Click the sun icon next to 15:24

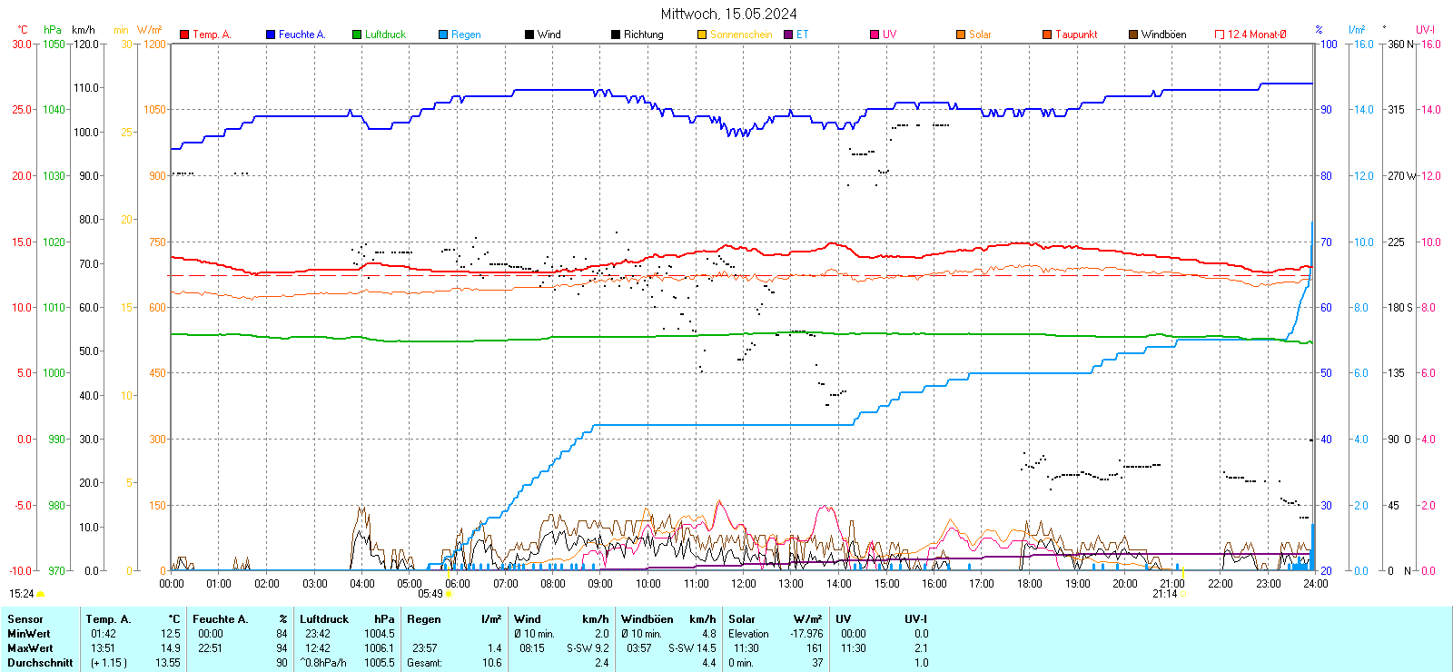[x=40, y=594]
